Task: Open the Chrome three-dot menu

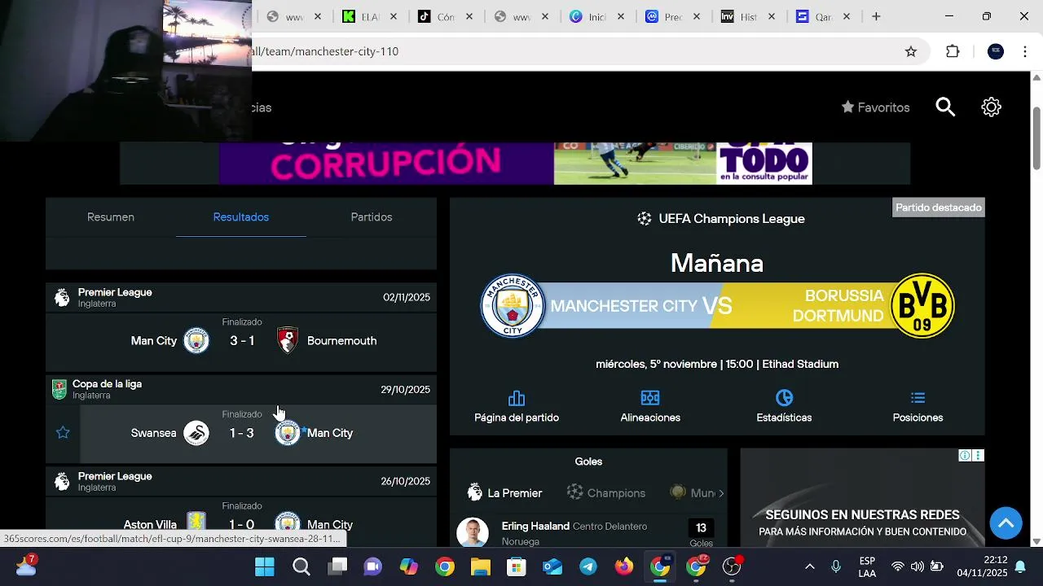Action: coord(1025,51)
